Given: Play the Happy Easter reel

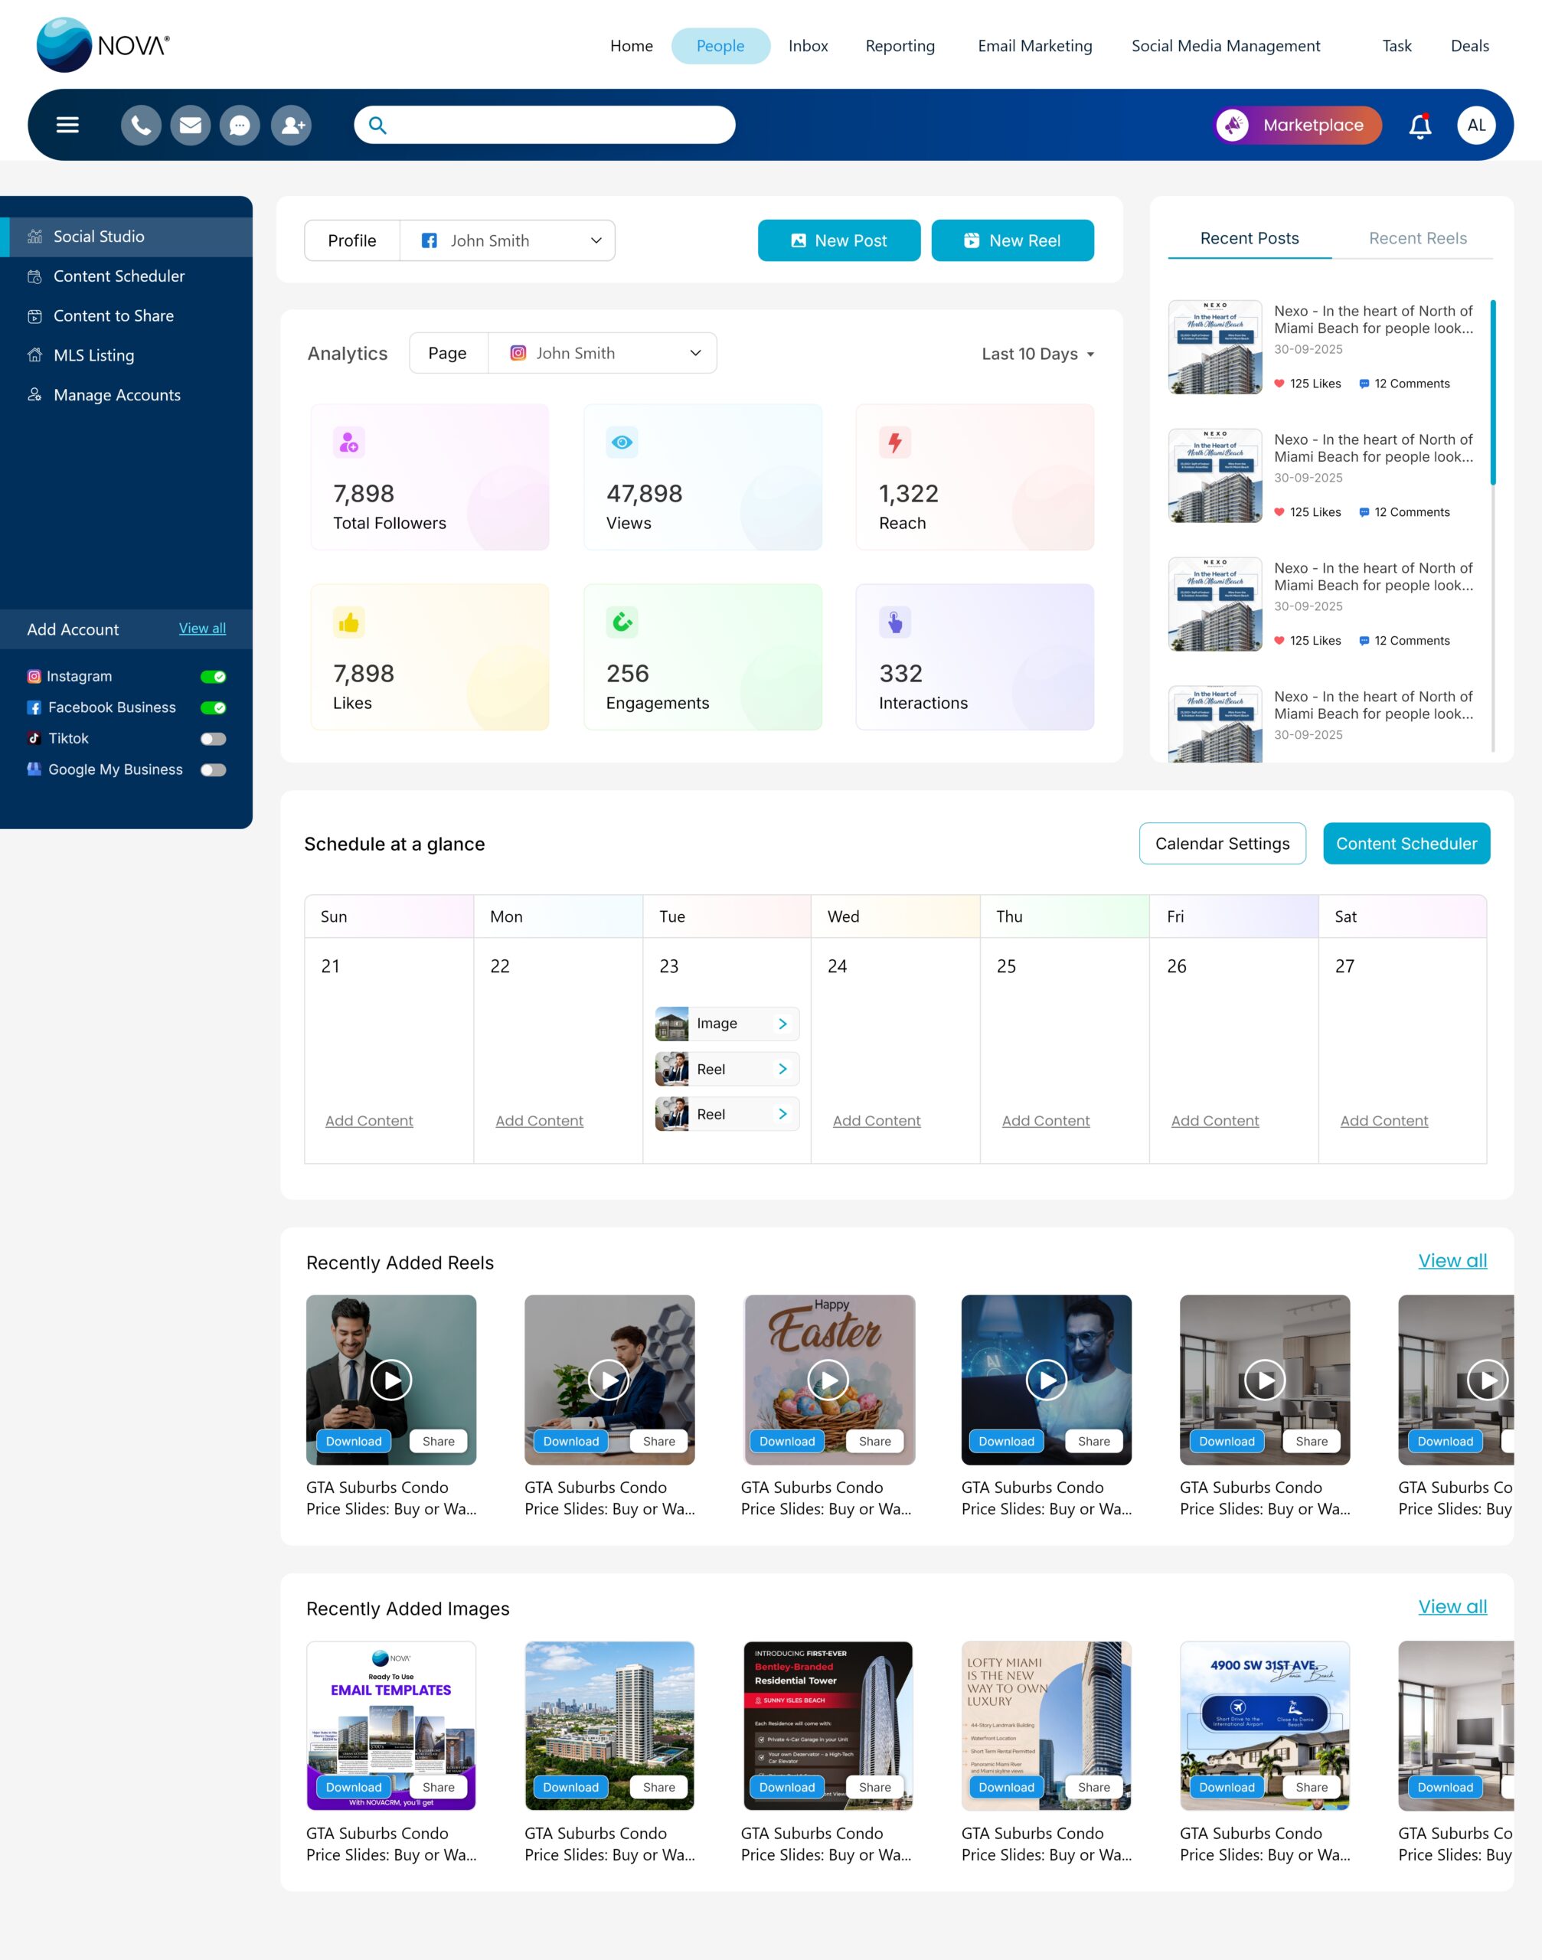Looking at the screenshot, I should (x=828, y=1380).
